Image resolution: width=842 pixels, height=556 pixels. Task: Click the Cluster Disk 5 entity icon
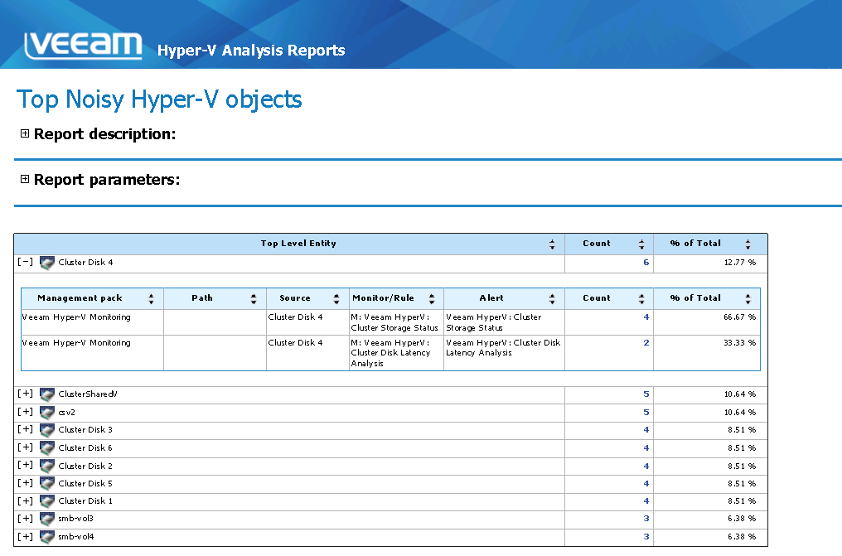(47, 484)
